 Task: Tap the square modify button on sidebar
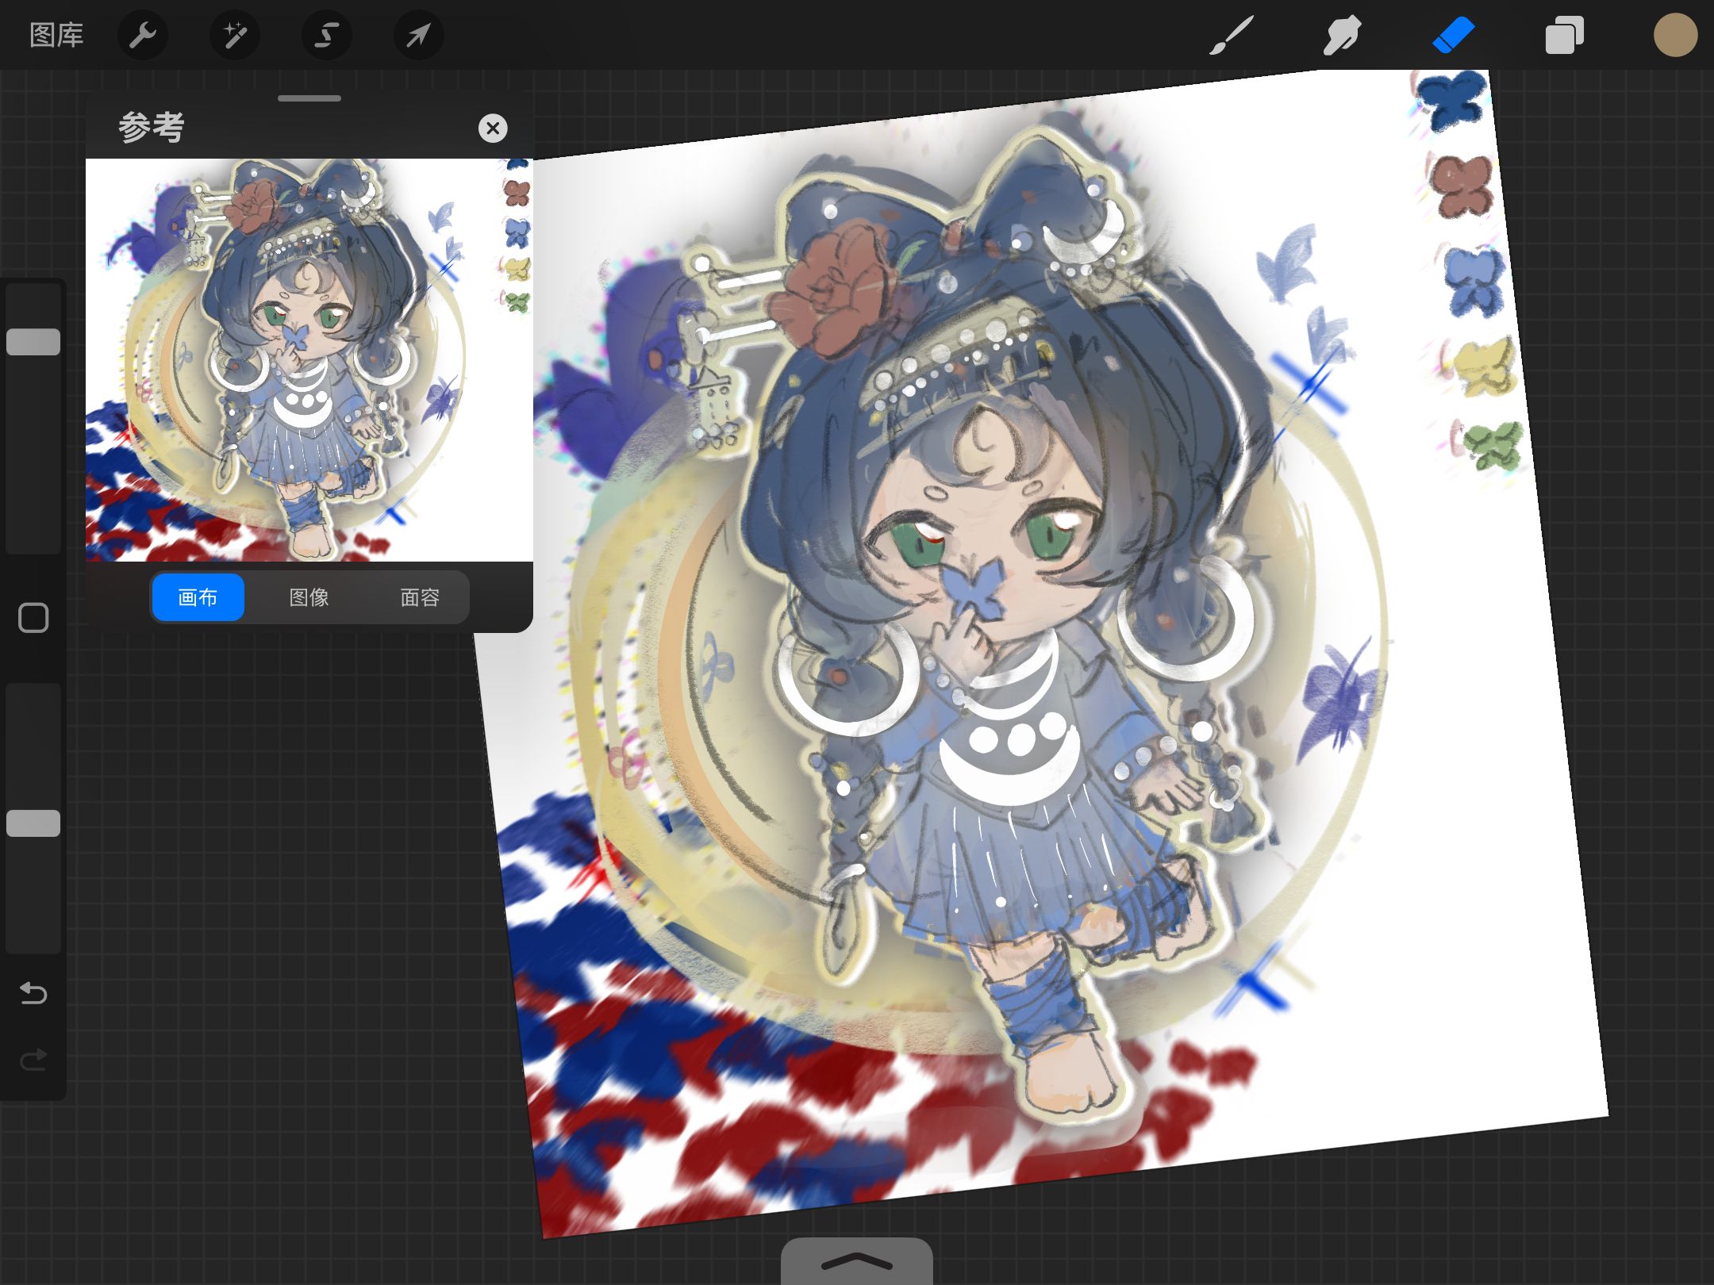(x=33, y=617)
